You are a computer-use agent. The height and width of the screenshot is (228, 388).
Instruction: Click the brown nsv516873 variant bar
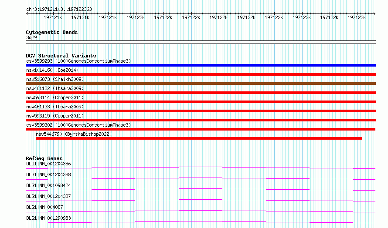coord(201,84)
